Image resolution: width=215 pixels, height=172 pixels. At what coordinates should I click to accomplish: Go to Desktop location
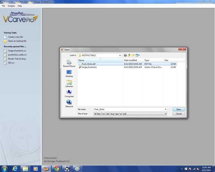pyautogui.click(x=69, y=74)
